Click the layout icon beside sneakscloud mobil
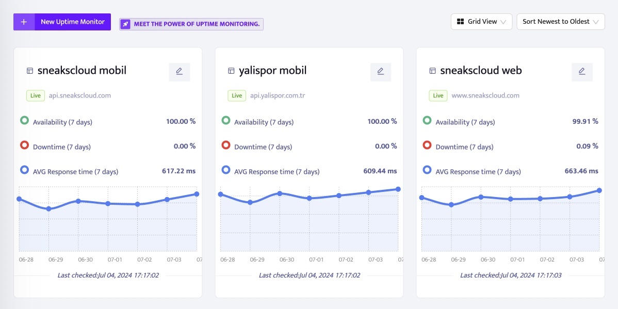 pyautogui.click(x=29, y=71)
